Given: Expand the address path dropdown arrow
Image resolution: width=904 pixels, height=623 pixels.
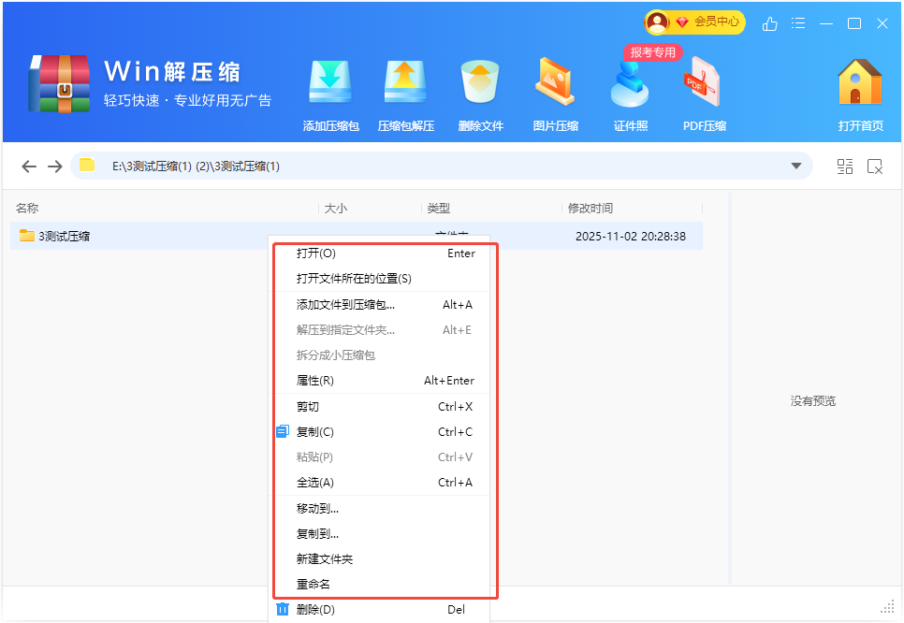Looking at the screenshot, I should pos(796,167).
